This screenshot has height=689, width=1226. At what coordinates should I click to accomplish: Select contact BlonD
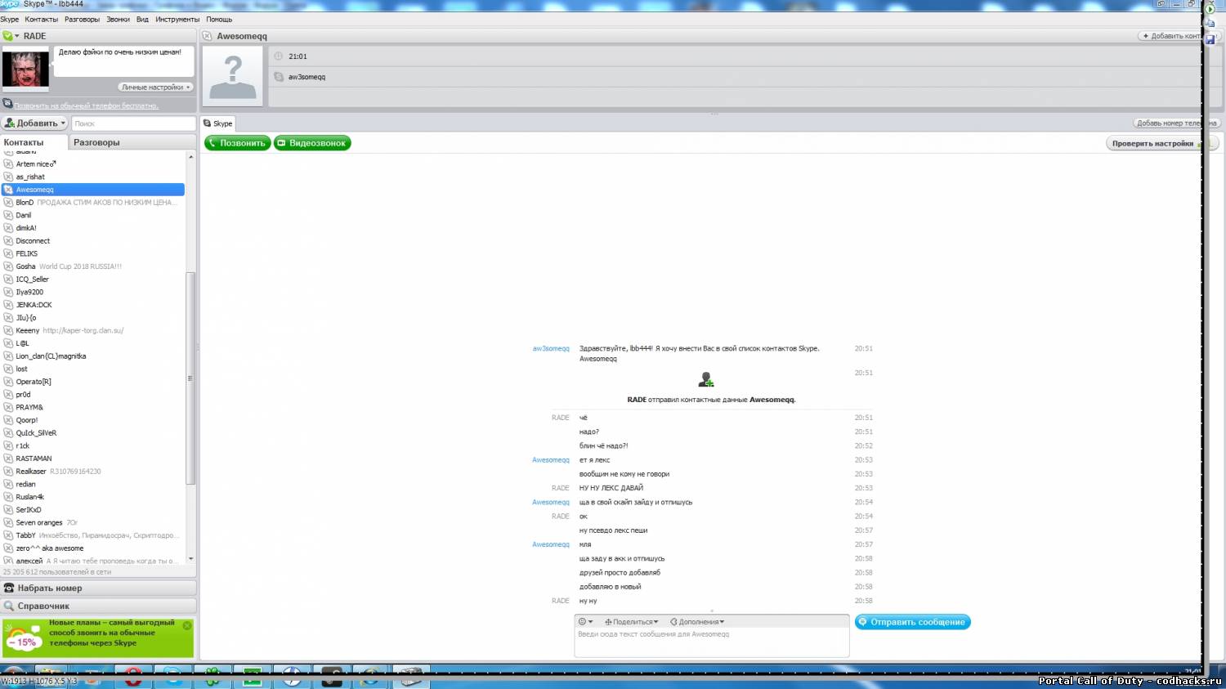pyautogui.click(x=93, y=202)
